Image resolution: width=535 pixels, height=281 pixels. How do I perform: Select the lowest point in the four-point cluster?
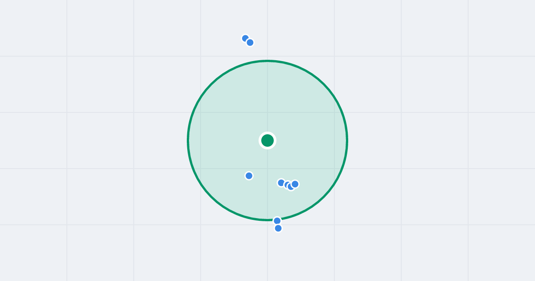291,186
